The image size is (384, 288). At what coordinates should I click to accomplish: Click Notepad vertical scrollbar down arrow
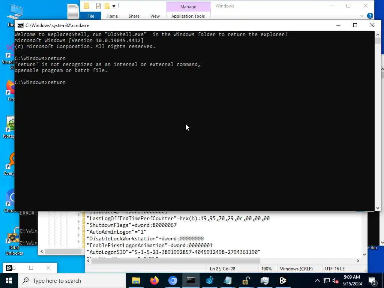click(x=364, y=255)
